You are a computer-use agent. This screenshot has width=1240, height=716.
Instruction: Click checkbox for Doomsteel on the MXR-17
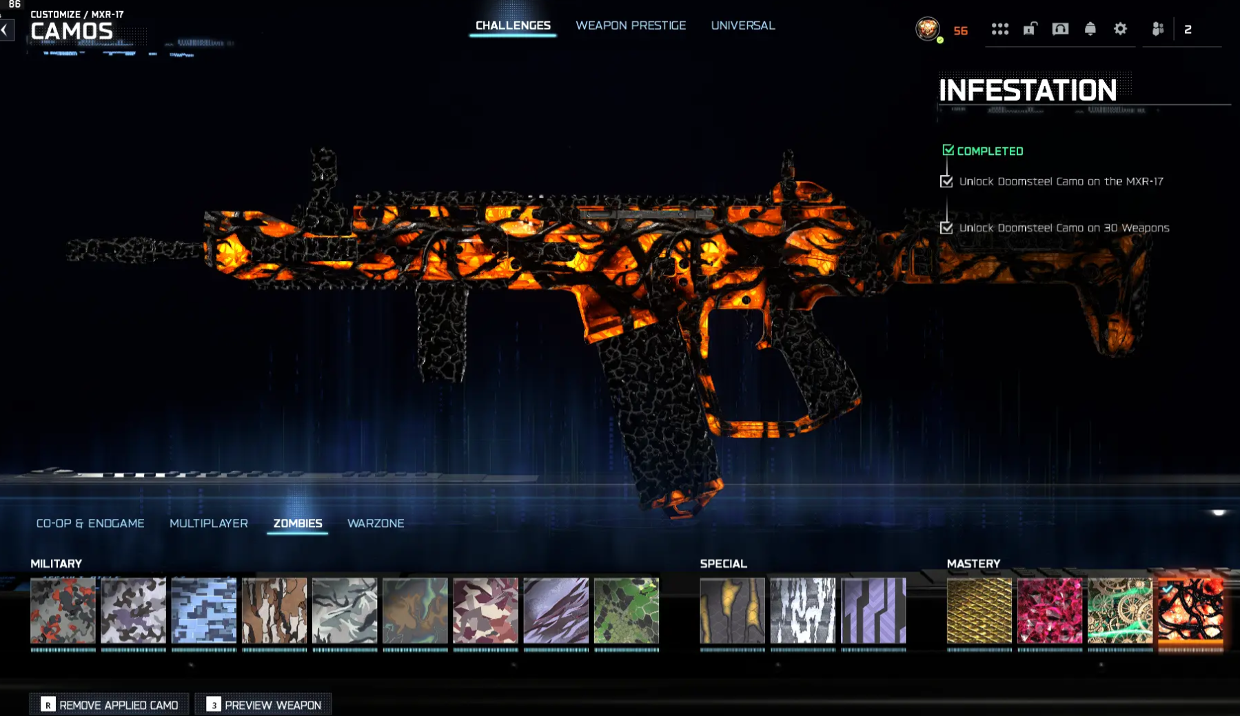click(946, 181)
